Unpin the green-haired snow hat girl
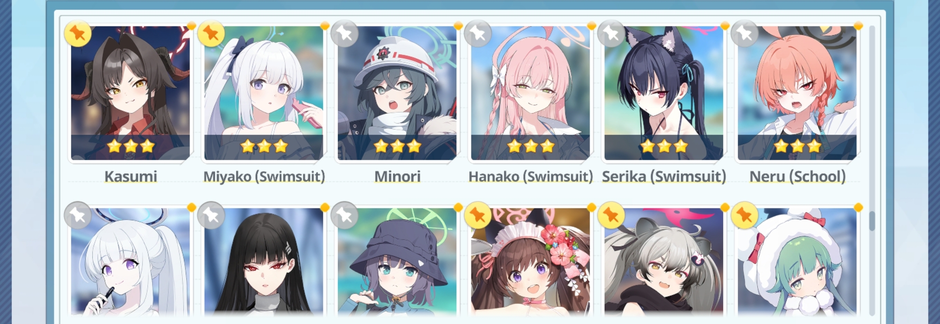 pyautogui.click(x=745, y=215)
